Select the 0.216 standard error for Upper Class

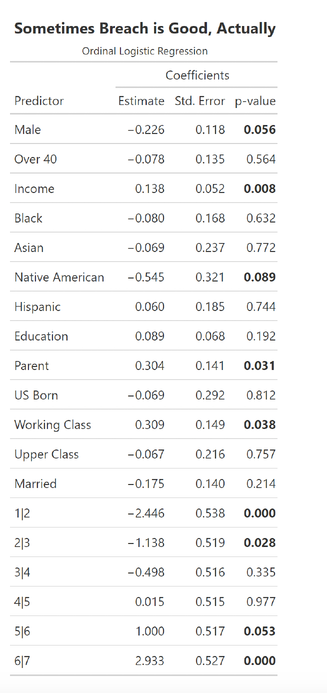point(210,454)
